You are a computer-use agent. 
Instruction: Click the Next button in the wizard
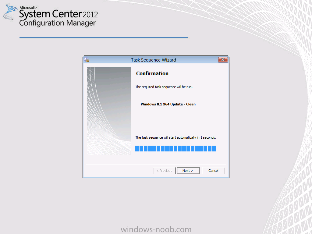click(188, 171)
